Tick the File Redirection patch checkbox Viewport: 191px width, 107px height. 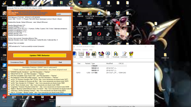[x=9, y=78]
